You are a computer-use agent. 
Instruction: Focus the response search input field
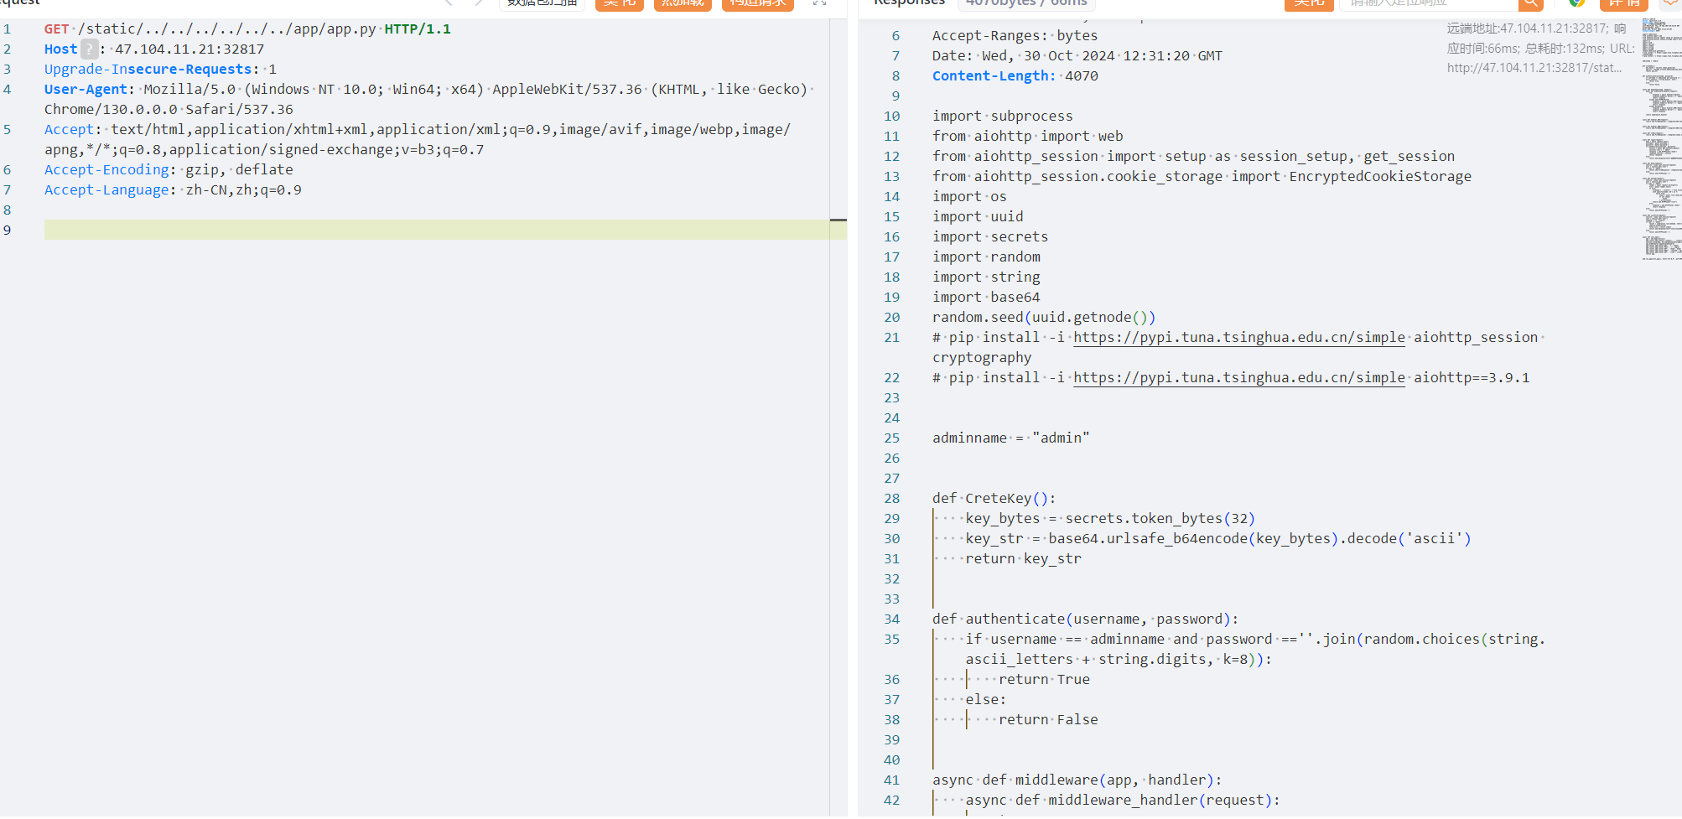click(x=1428, y=4)
